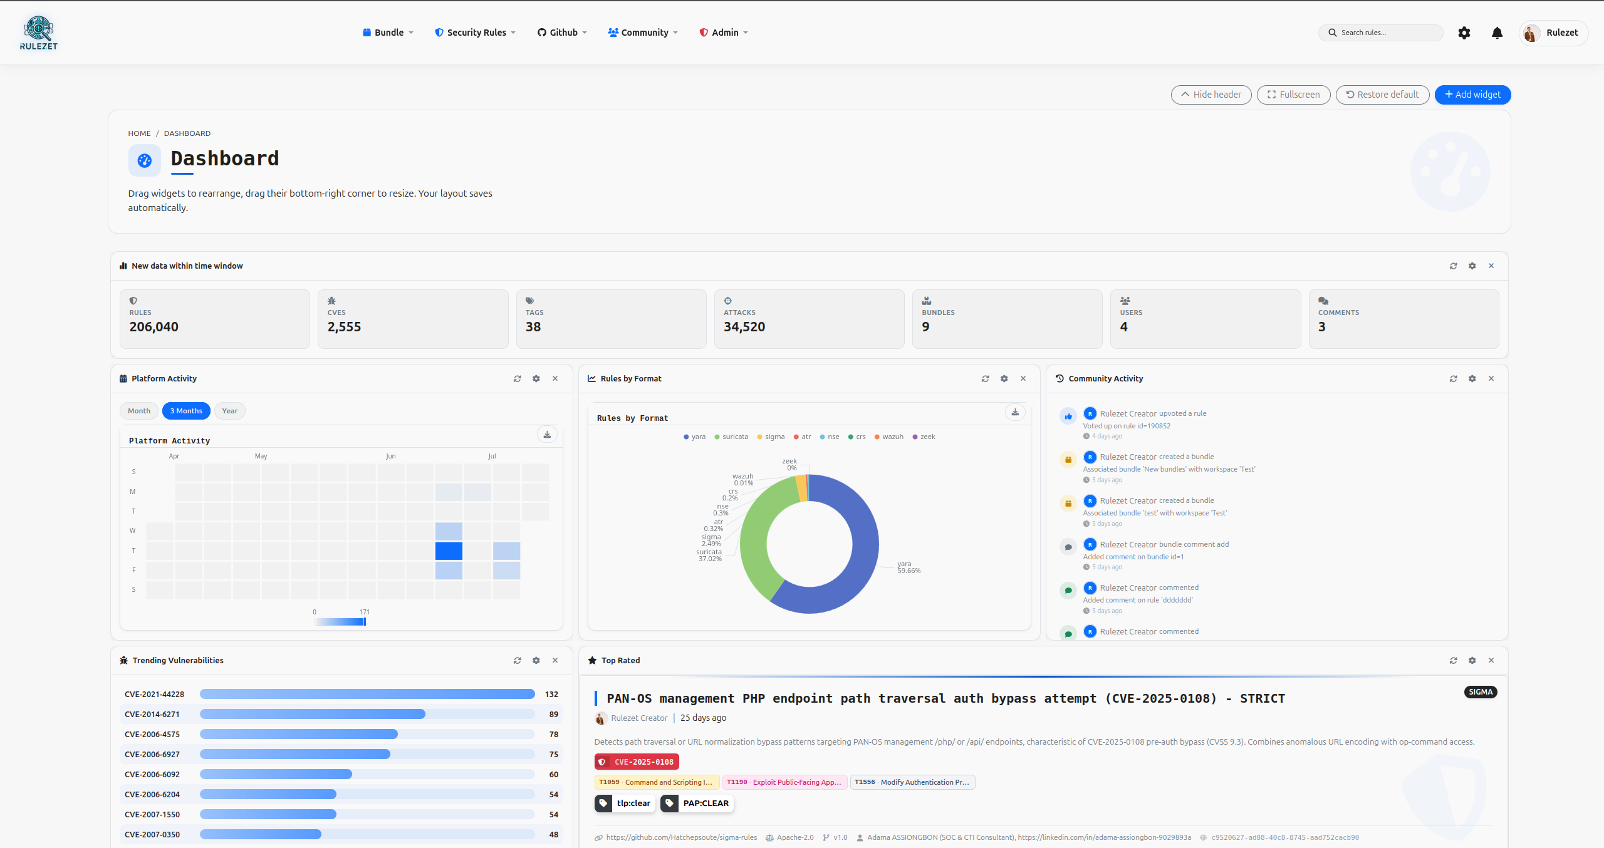Refresh the Top Rated widget
The height and width of the screenshot is (848, 1604).
coord(1453,661)
